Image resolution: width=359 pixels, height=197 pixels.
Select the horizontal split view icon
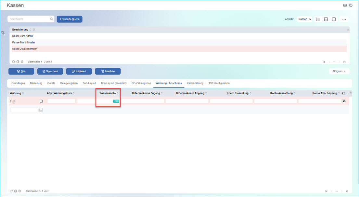[326, 19]
